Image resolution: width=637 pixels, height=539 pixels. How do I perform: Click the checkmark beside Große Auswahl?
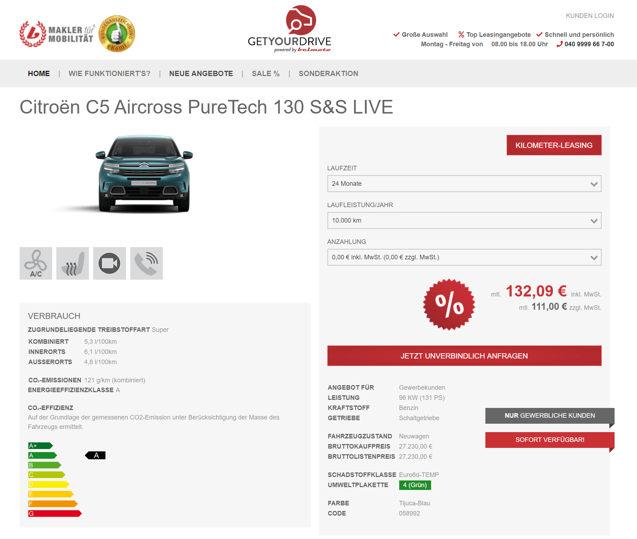tap(396, 34)
